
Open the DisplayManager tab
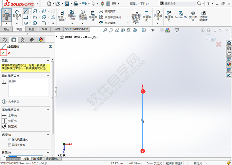[41, 40]
